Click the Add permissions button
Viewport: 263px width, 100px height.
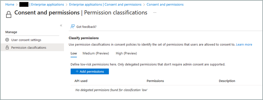(x=90, y=71)
